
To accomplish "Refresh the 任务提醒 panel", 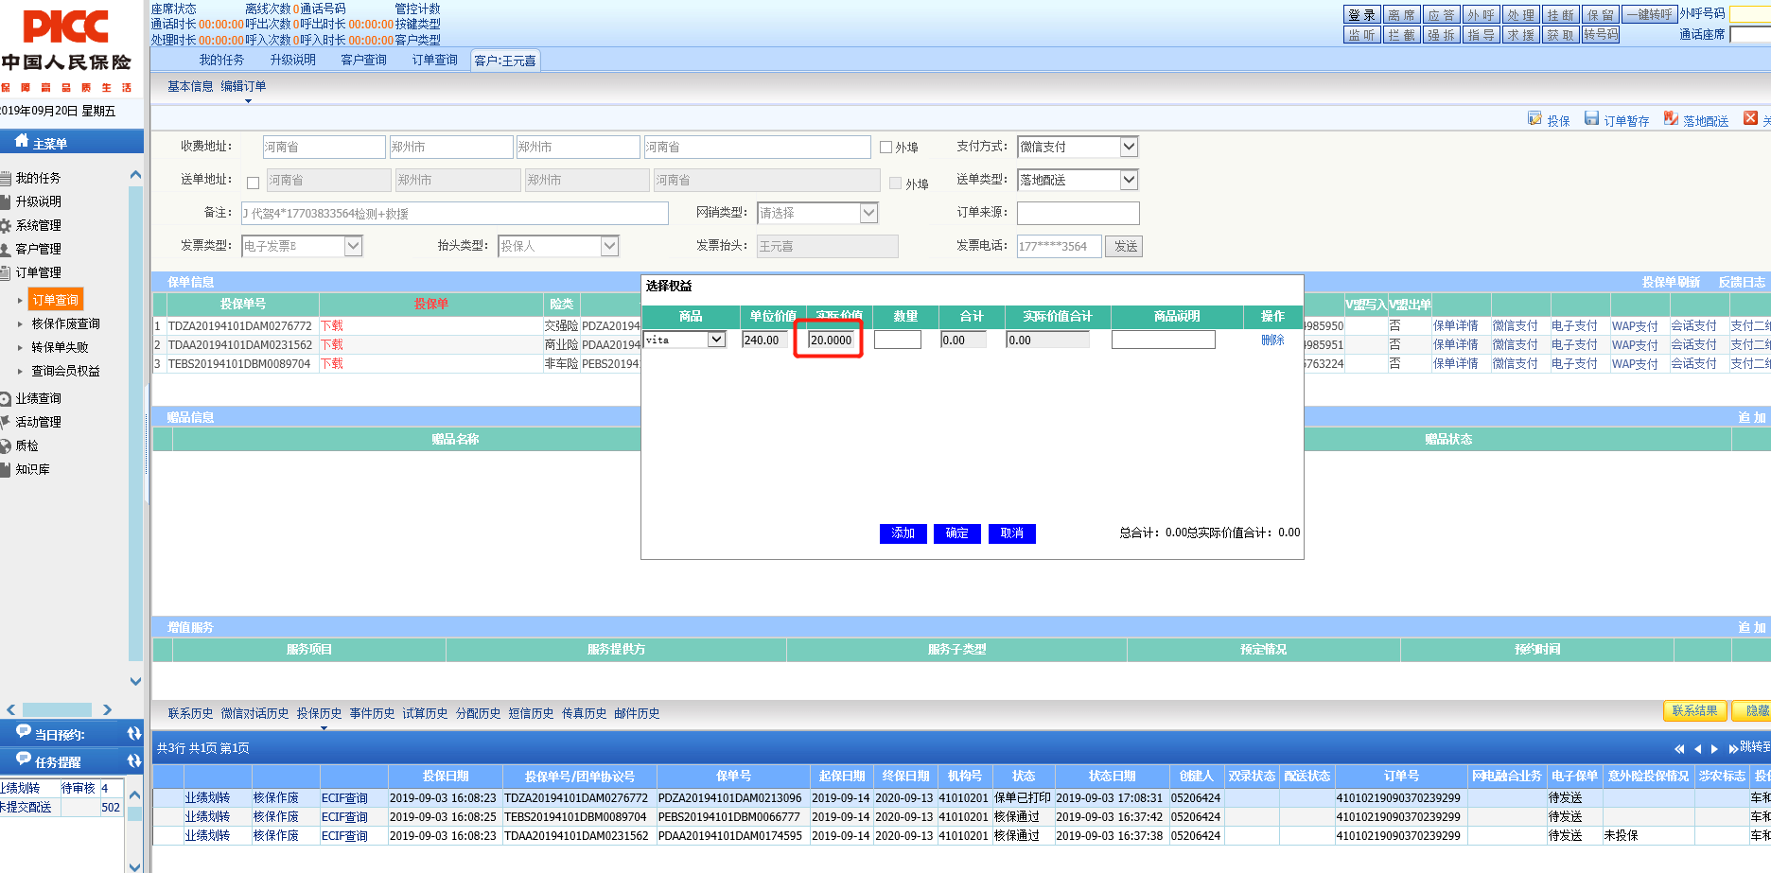I will (133, 760).
